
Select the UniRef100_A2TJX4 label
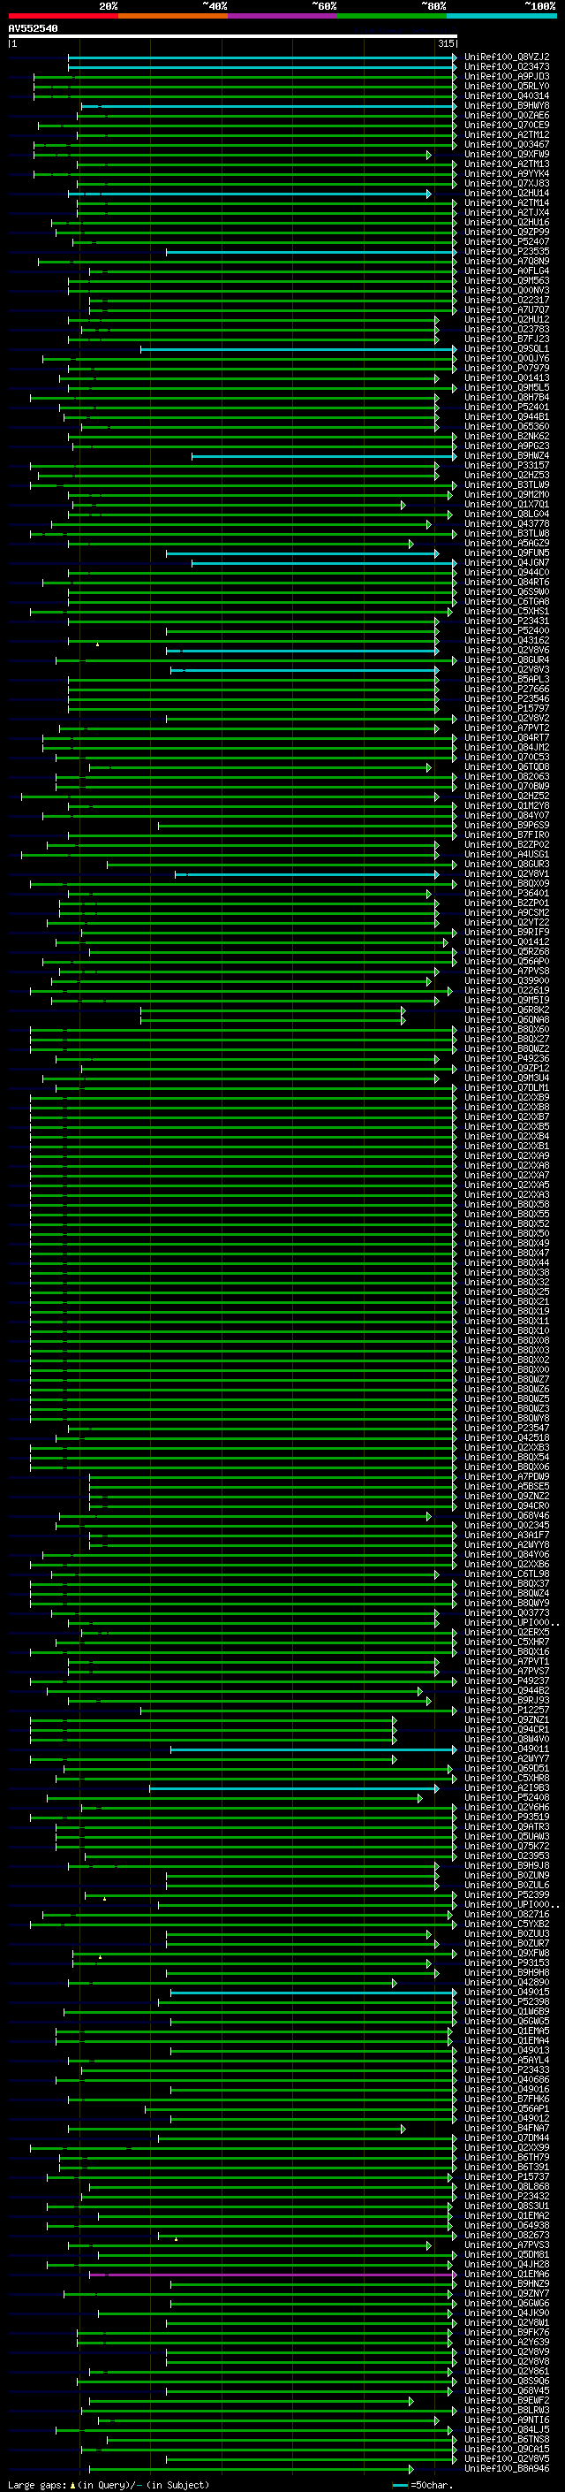coord(507,213)
